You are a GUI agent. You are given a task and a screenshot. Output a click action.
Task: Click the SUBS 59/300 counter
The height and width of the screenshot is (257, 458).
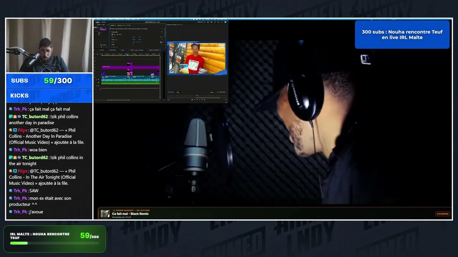point(49,81)
